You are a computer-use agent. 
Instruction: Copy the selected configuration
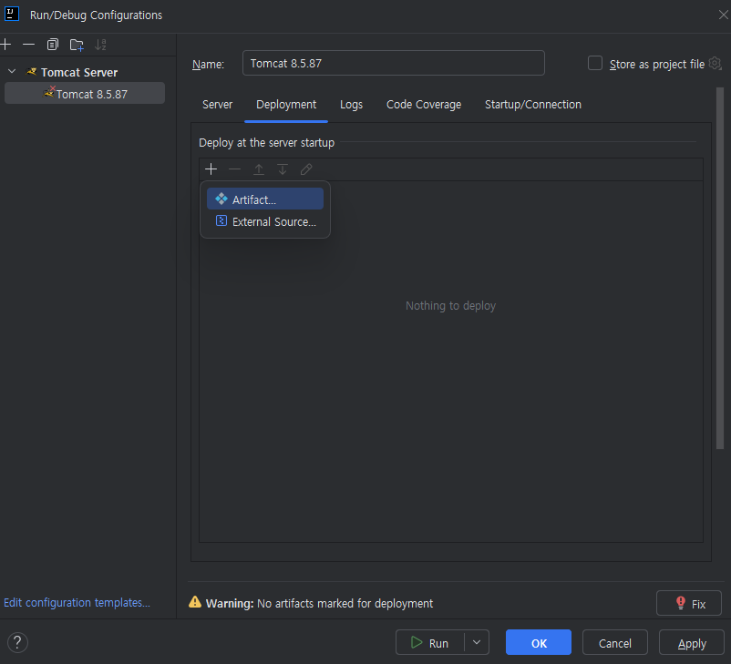[53, 45]
